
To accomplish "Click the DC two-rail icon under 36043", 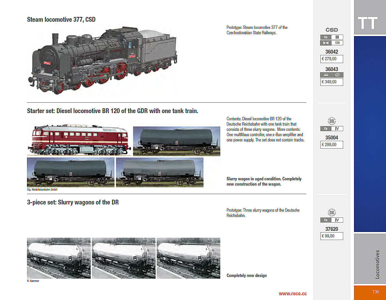I will pyautogui.click(x=326, y=75).
